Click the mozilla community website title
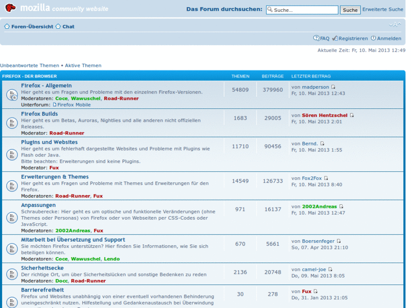 pyautogui.click(x=64, y=8)
